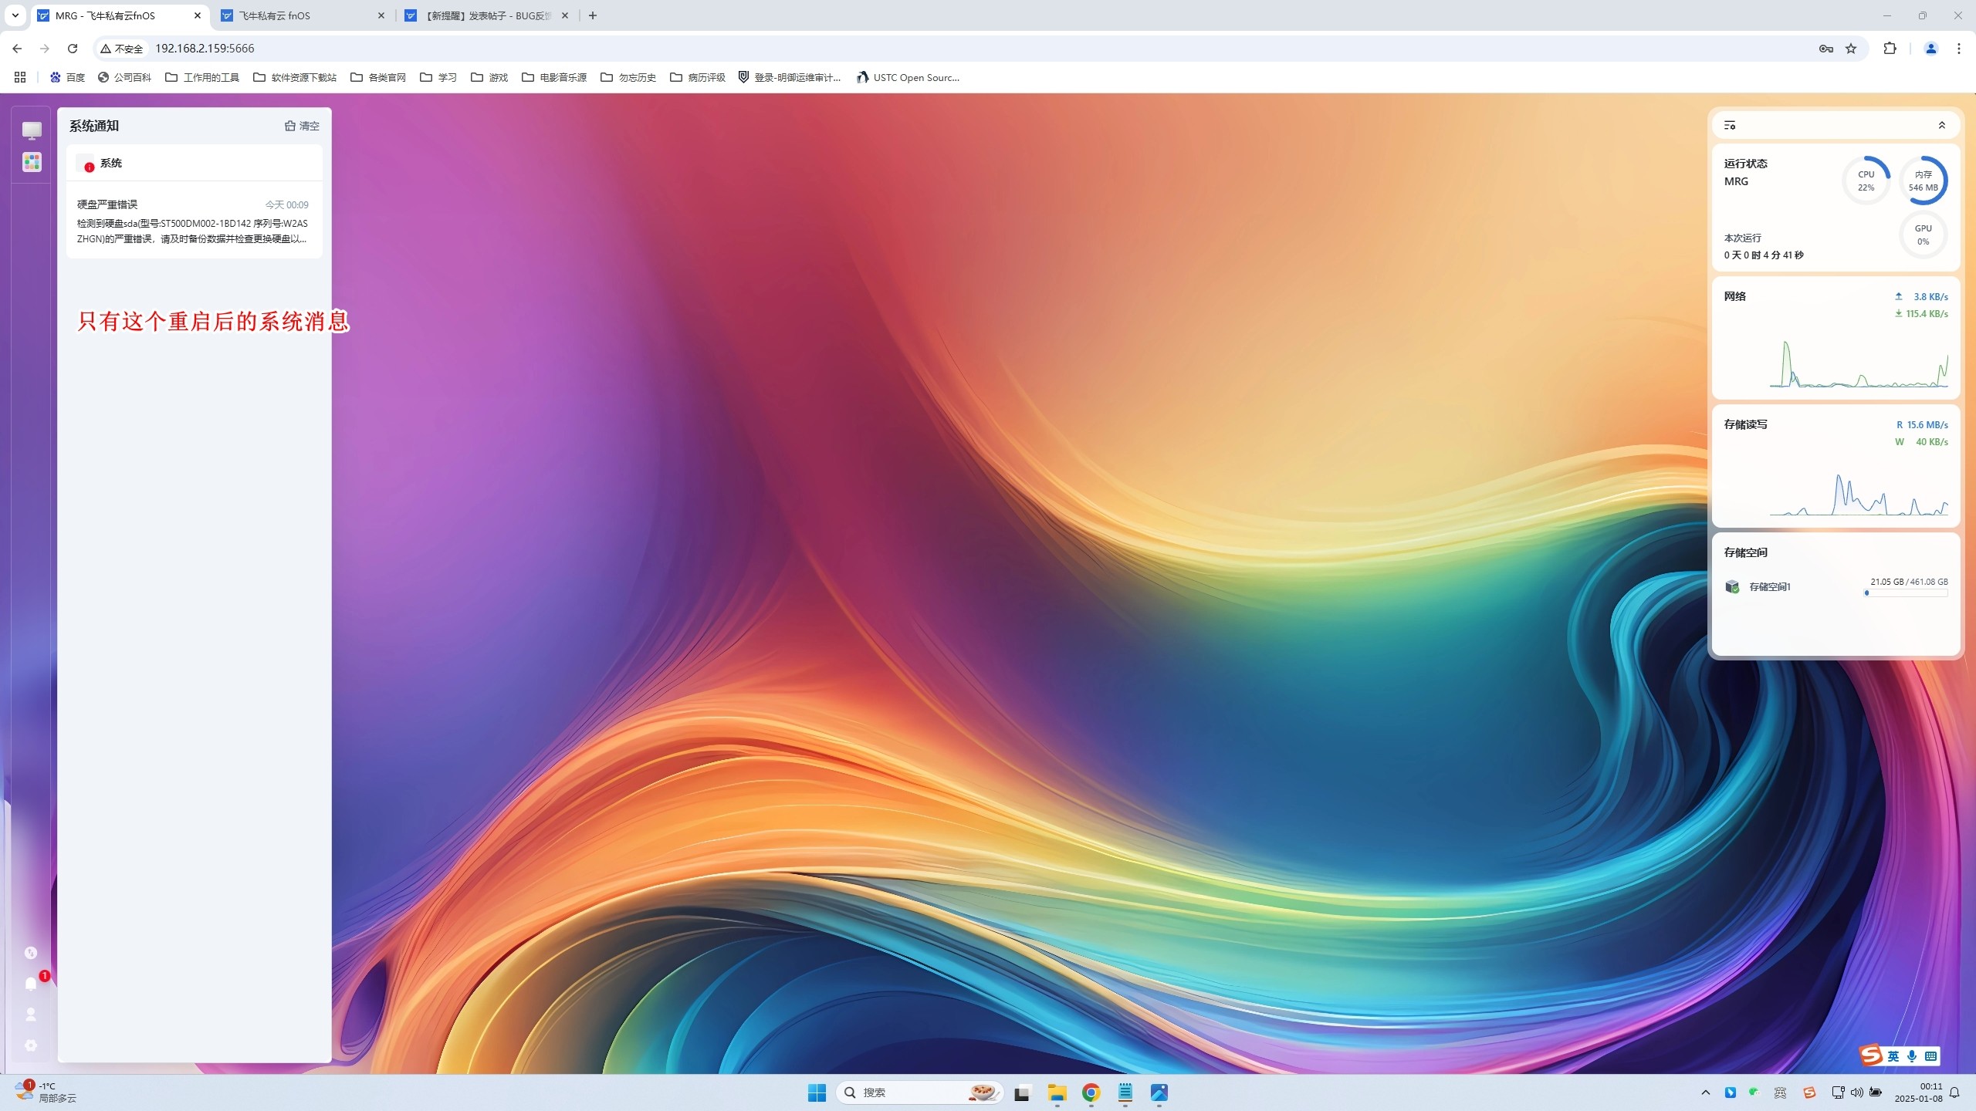Click the Chrome icon in the taskbar

tap(1091, 1092)
